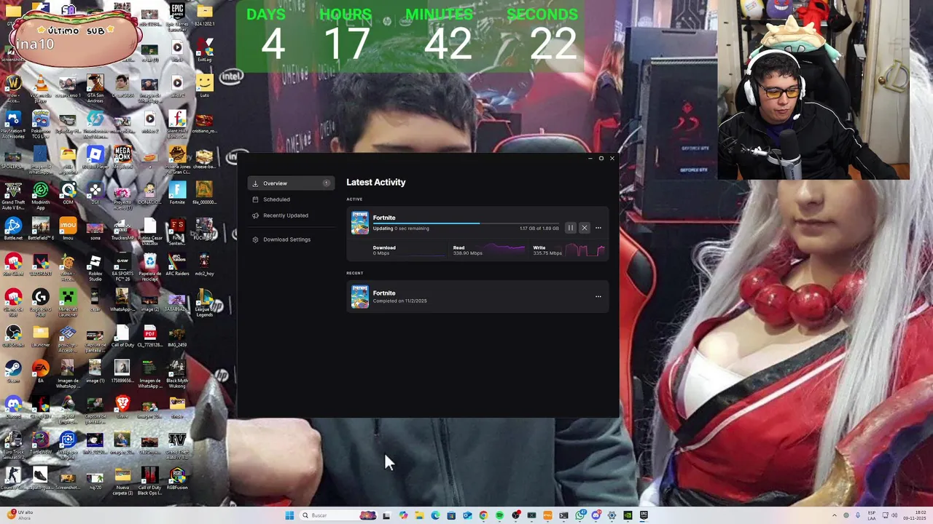This screenshot has width=933, height=524.
Task: Select the DSX desktop icon
Action: (x=95, y=192)
